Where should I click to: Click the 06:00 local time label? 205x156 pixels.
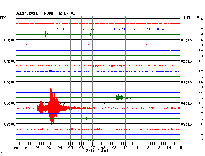[10, 103]
